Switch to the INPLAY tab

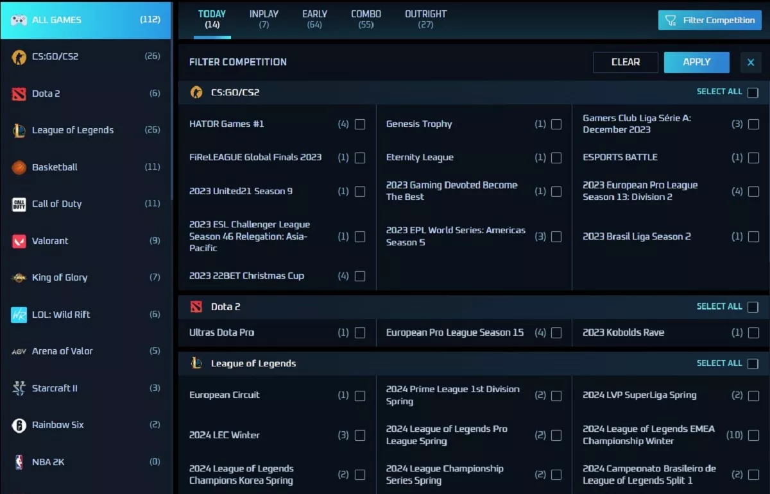tap(264, 19)
